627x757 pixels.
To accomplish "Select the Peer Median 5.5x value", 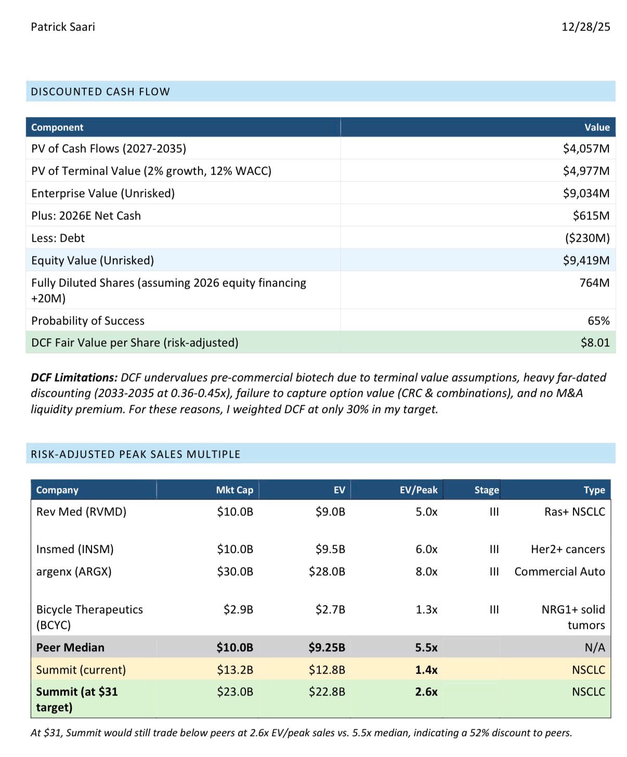I will tap(426, 647).
